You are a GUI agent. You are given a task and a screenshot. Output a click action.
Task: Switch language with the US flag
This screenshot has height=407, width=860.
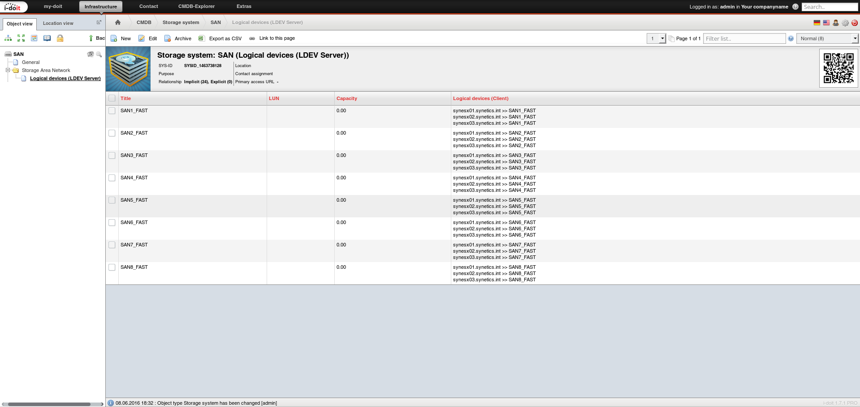[826, 23]
